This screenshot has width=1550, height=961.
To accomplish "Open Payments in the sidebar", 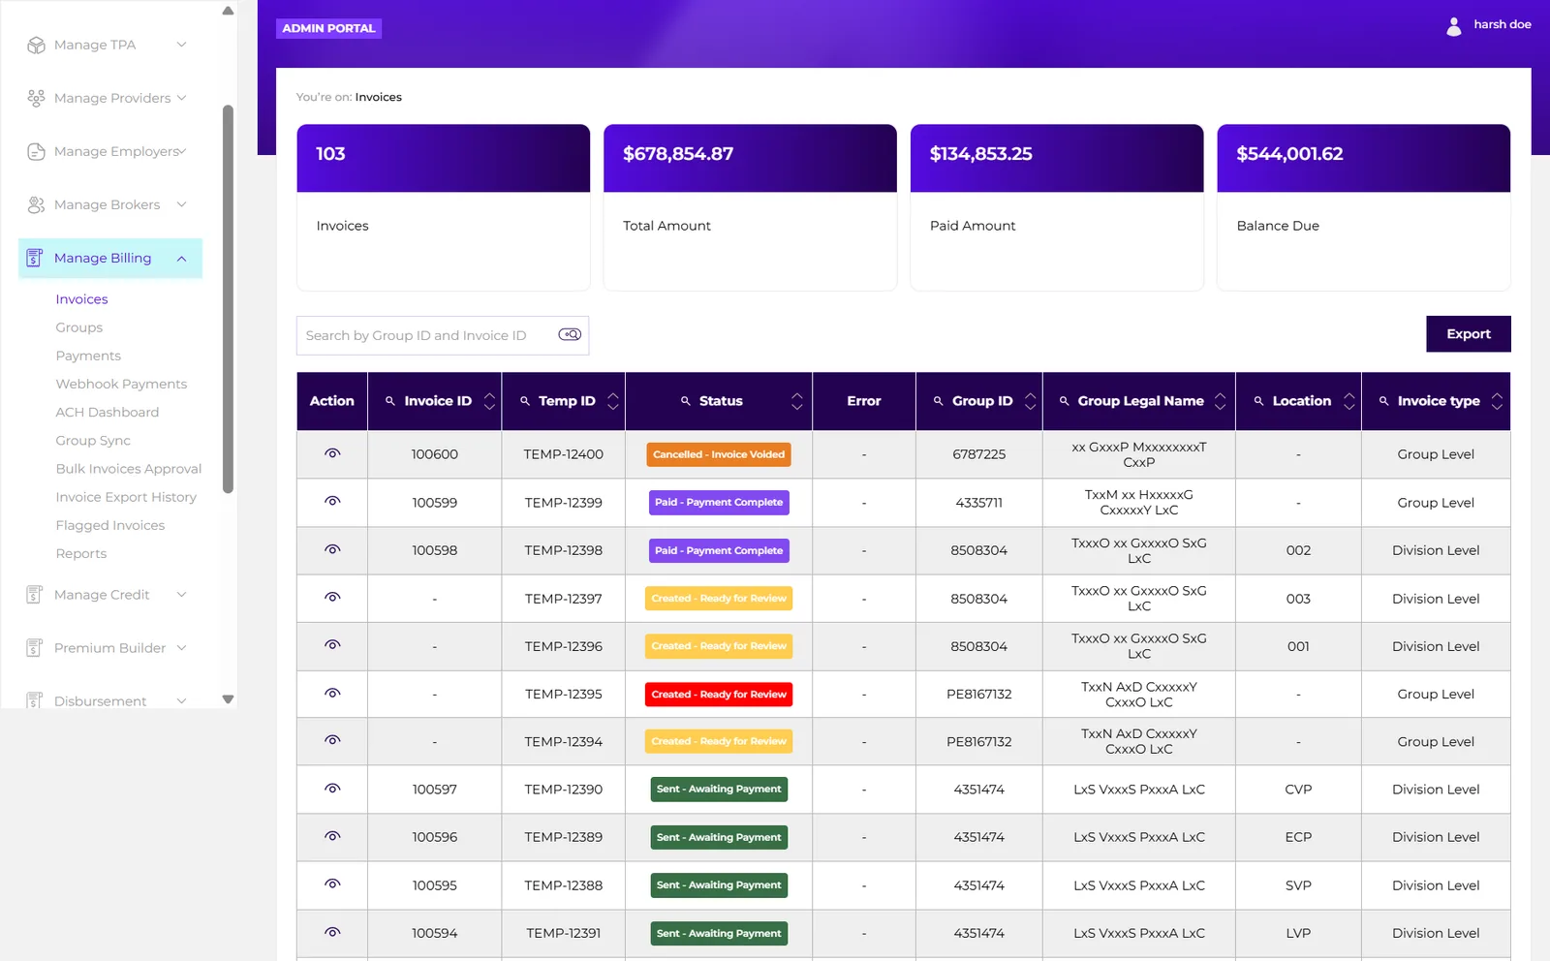I will coord(88,356).
